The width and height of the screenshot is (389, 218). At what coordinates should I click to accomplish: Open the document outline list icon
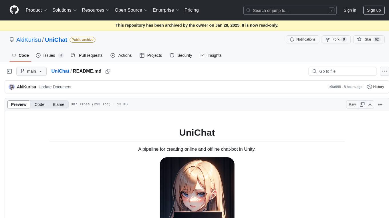click(380, 104)
